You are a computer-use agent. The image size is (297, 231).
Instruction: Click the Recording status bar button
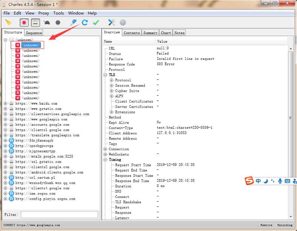pos(285,225)
